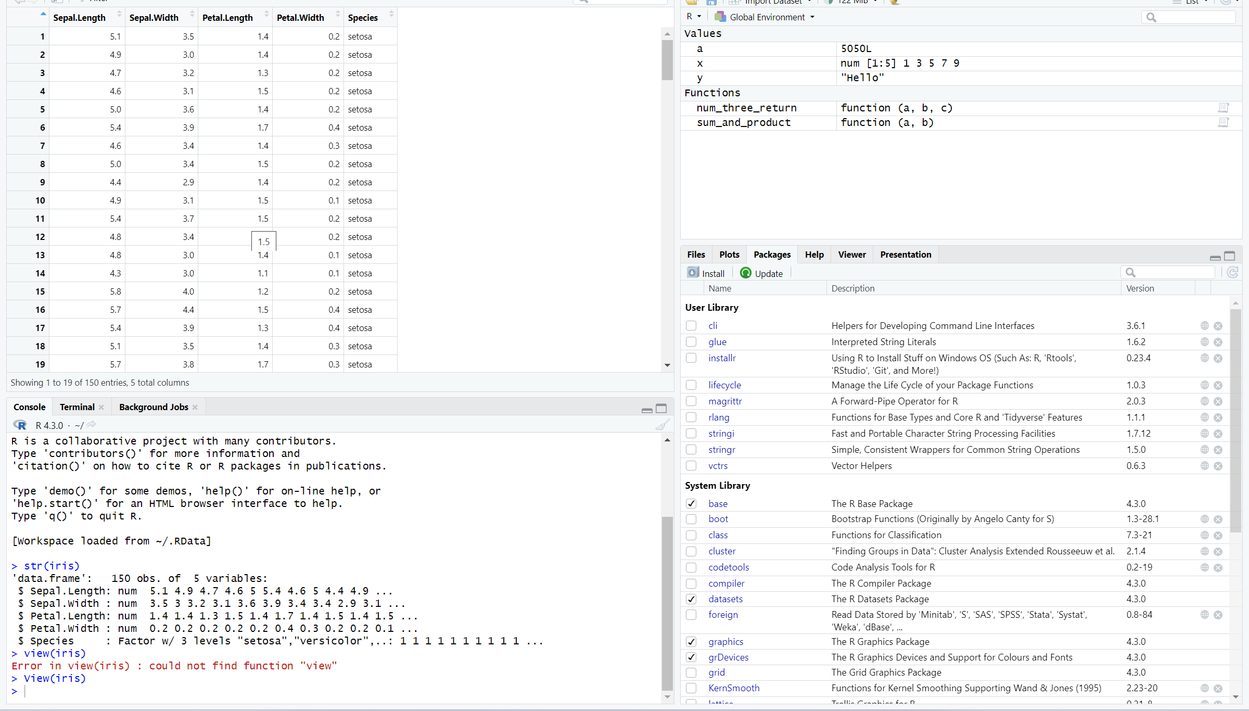Switch to the Plots tab
This screenshot has height=711, width=1249.
(x=729, y=255)
